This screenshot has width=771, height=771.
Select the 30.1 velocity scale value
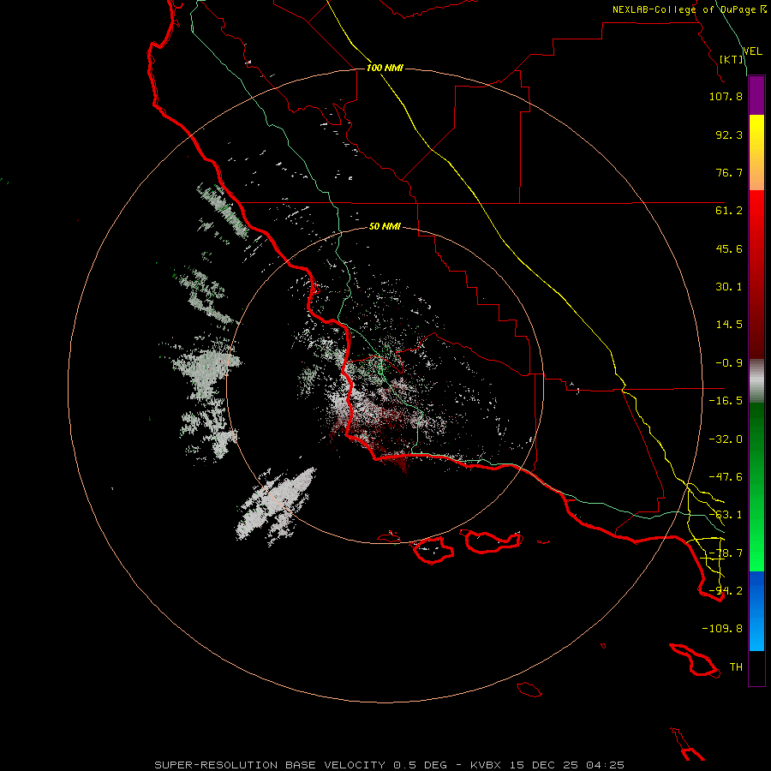[729, 287]
